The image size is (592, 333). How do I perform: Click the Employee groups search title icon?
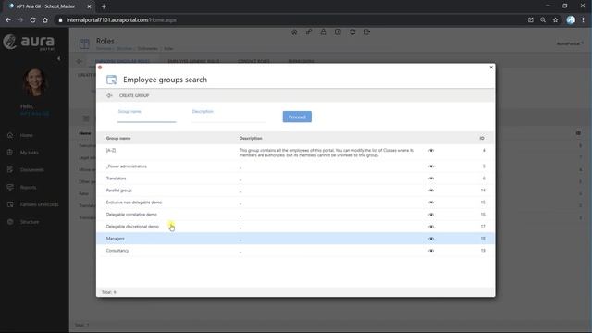111,80
